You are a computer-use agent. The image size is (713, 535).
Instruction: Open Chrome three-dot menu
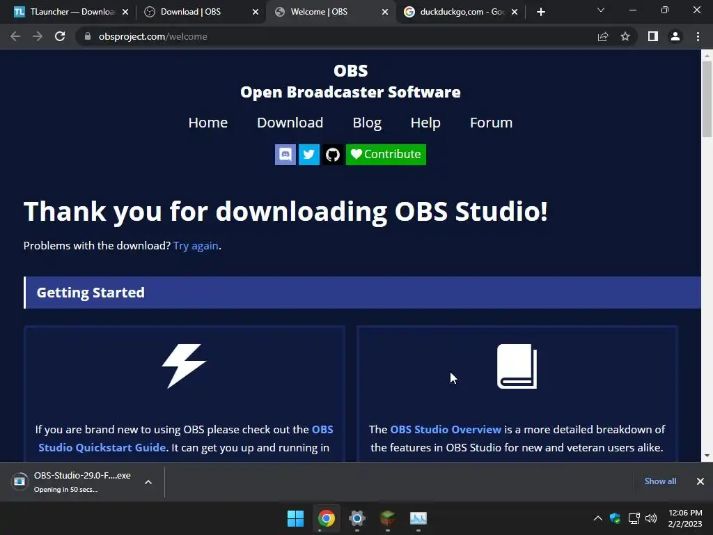point(698,36)
